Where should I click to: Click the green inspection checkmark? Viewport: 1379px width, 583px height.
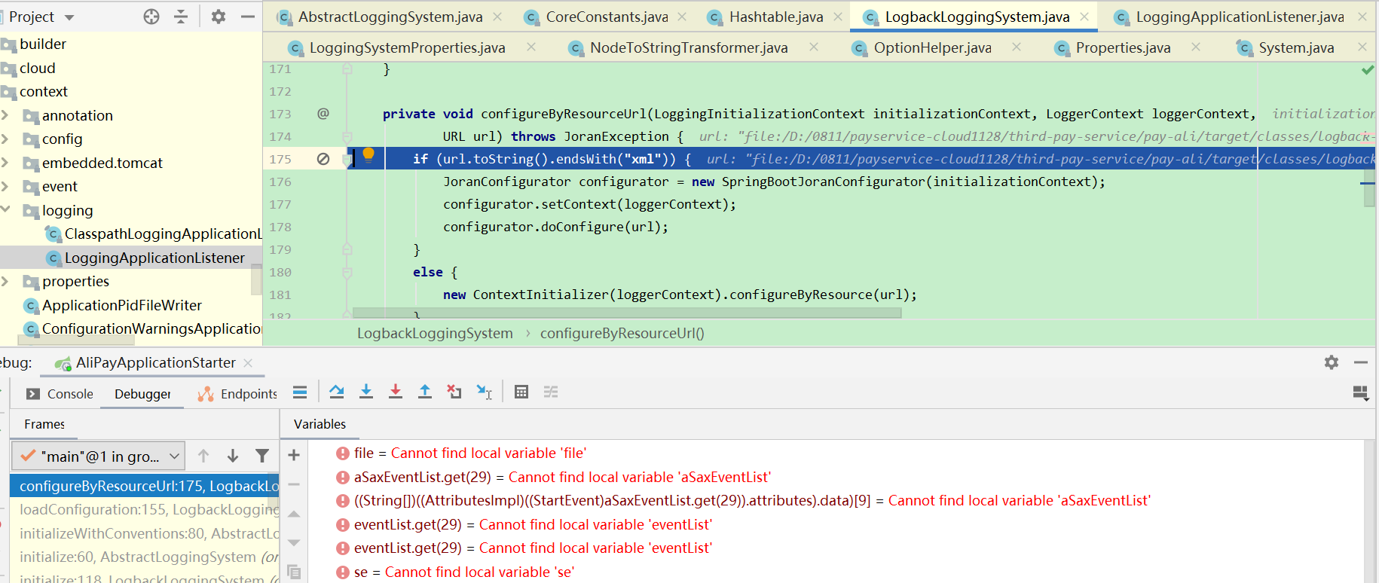coord(1368,70)
